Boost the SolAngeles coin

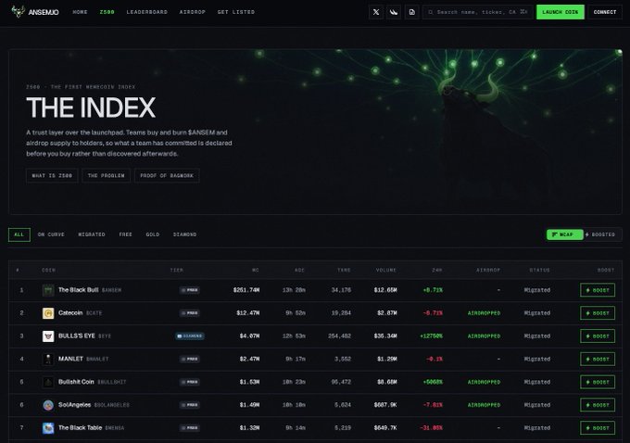coord(598,405)
